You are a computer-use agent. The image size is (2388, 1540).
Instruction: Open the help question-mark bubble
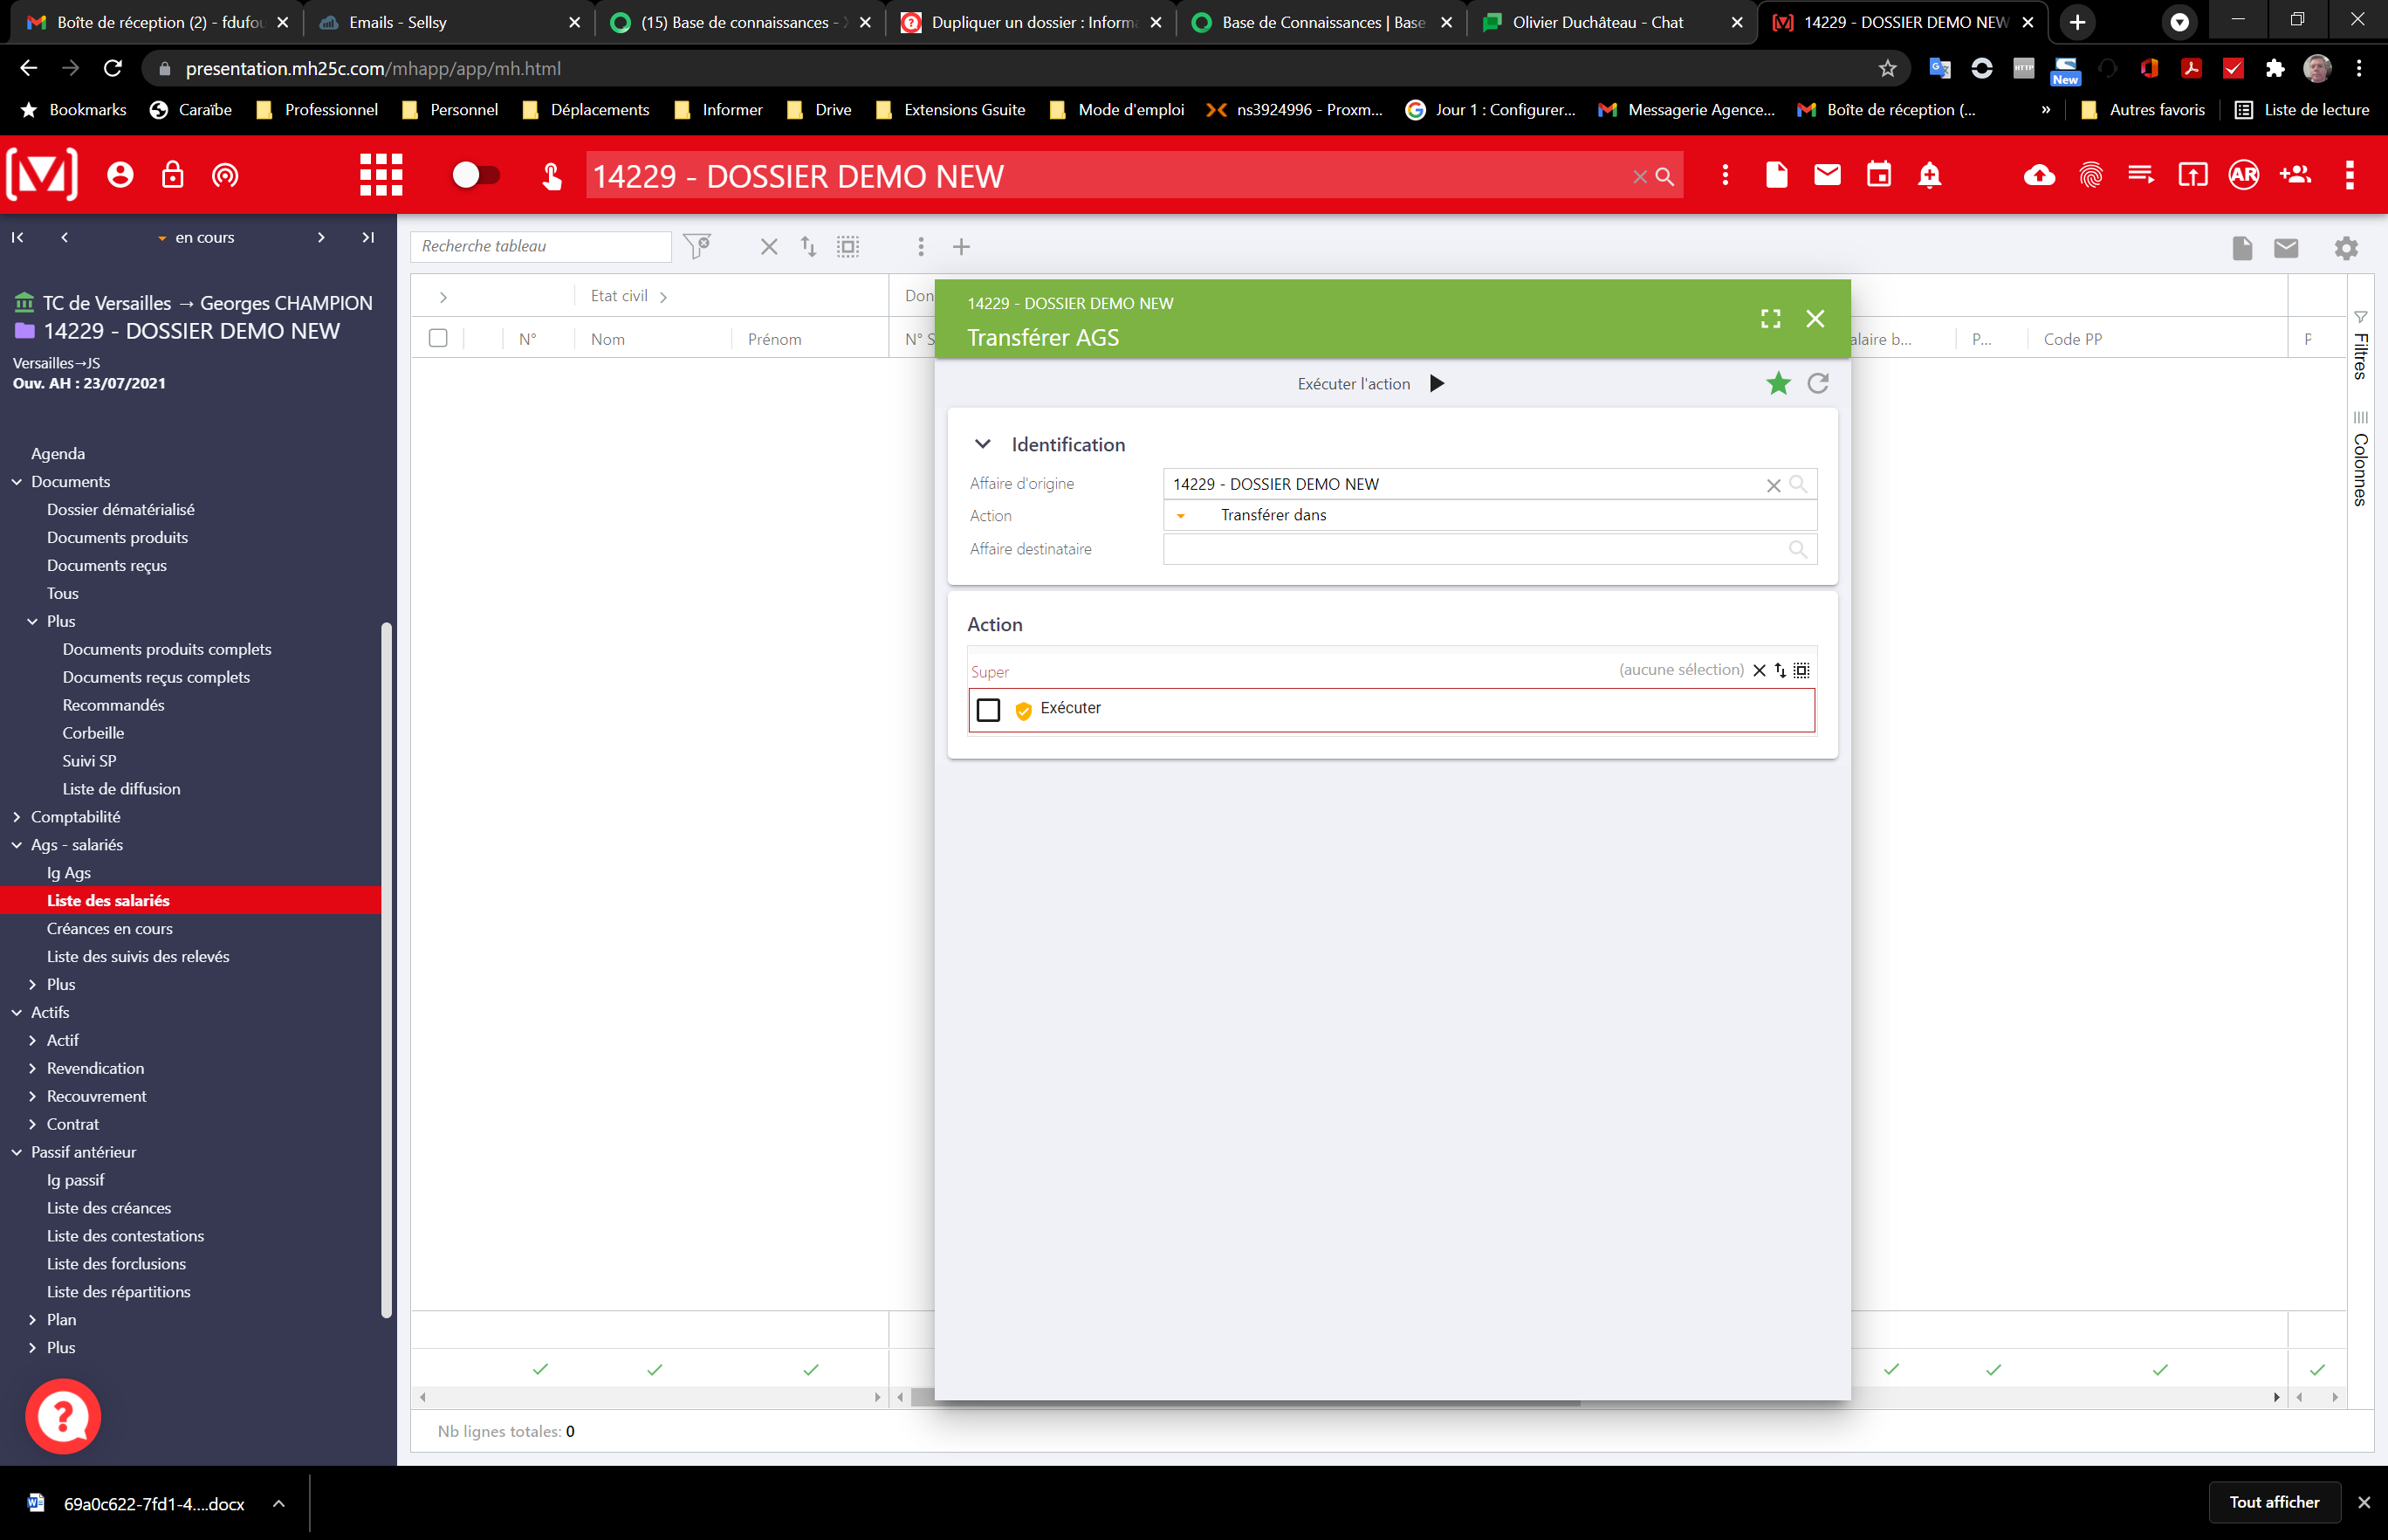pyautogui.click(x=63, y=1416)
